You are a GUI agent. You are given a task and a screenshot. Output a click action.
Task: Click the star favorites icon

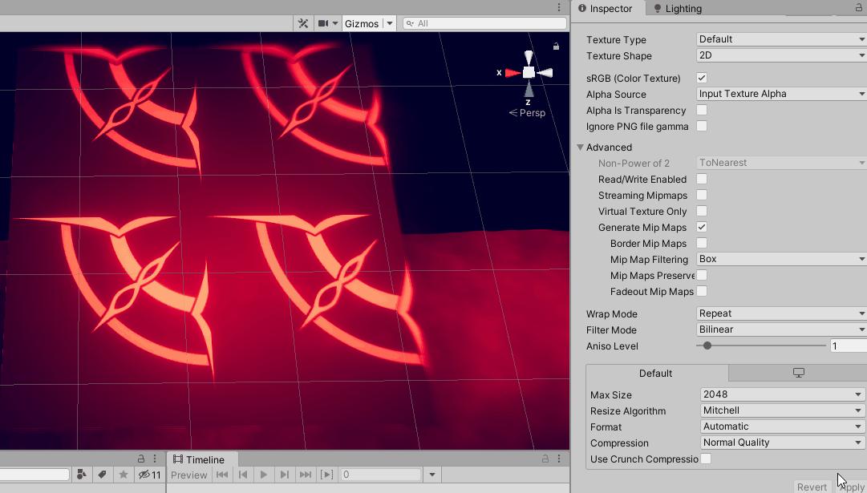point(122,475)
